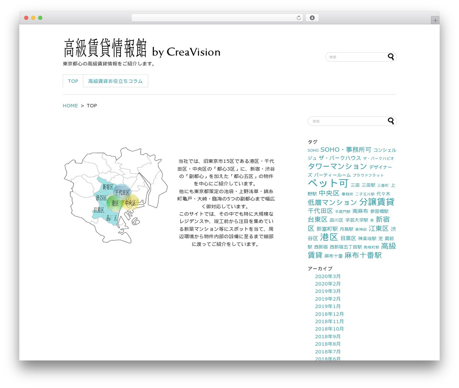Open the 2020年3月 archive
The height and width of the screenshot is (388, 459).
(x=328, y=276)
